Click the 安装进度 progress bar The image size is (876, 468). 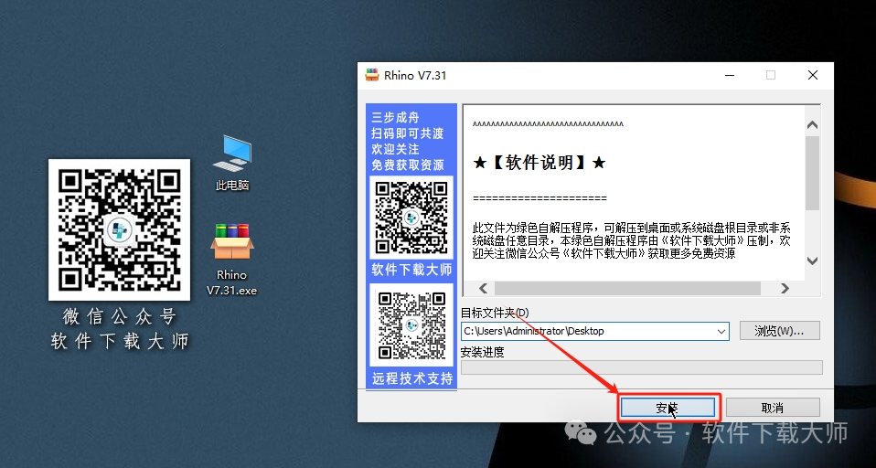pos(641,367)
